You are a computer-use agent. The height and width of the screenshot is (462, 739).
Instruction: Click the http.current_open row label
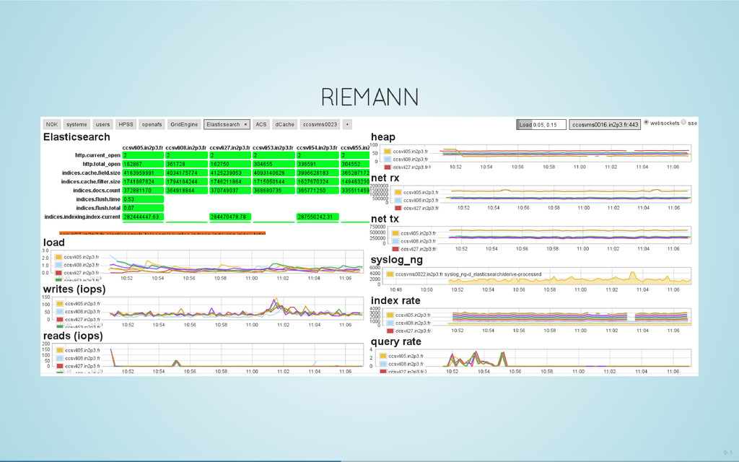(x=97, y=155)
